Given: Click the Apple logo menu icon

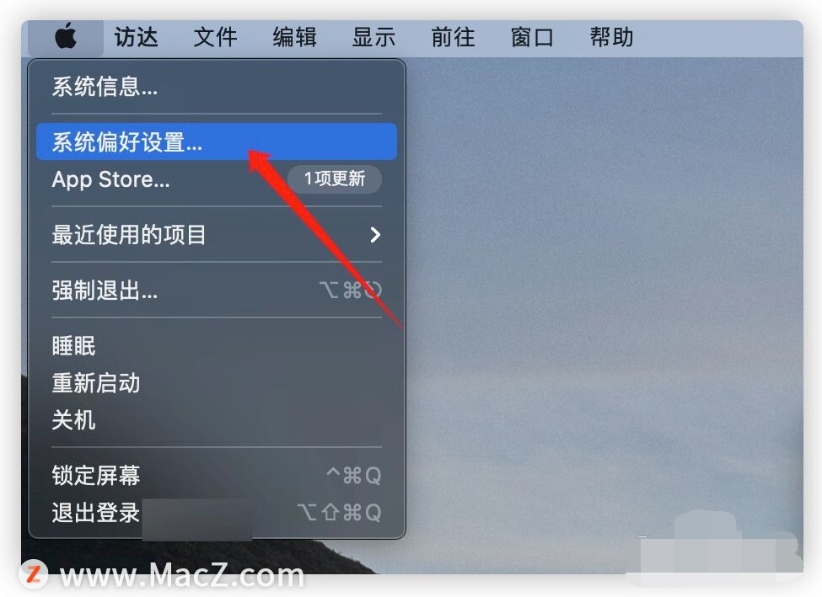Looking at the screenshot, I should [66, 38].
